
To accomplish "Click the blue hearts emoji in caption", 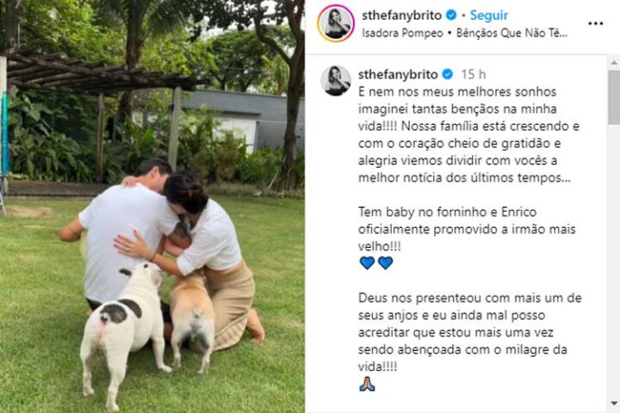I will 376,262.
